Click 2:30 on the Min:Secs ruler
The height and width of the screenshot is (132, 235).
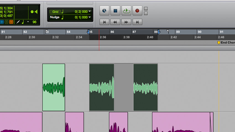(x=32, y=37)
